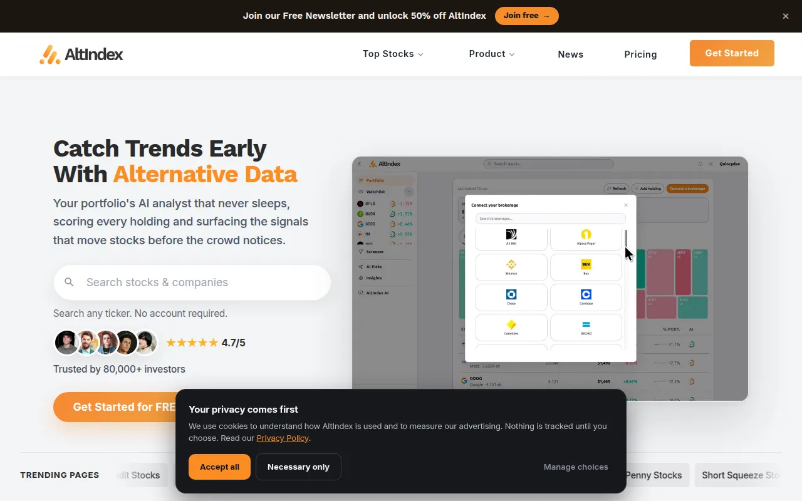Select the Coinbase brokerage tile in the demo
The image size is (802, 501).
pos(586,297)
